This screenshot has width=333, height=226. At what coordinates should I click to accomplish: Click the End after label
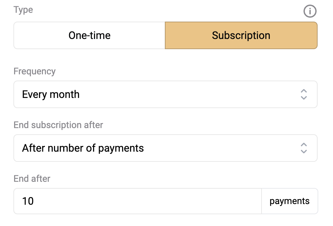pos(32,179)
